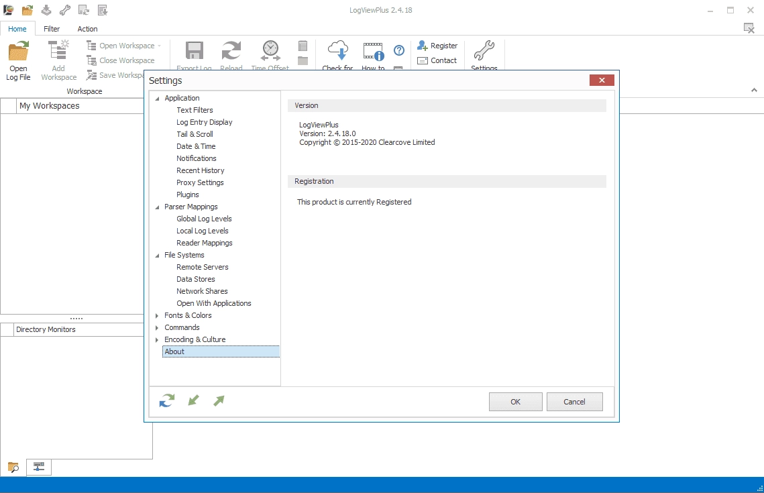Click the Open Log File ribbon icon
Image resolution: width=764 pixels, height=493 pixels.
pos(19,51)
